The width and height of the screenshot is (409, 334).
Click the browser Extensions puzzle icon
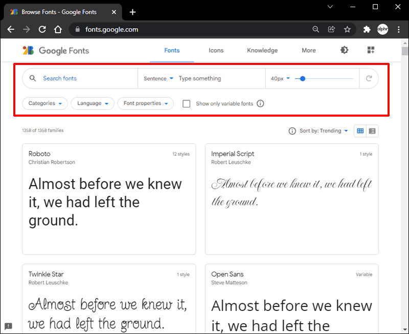[x=367, y=30]
